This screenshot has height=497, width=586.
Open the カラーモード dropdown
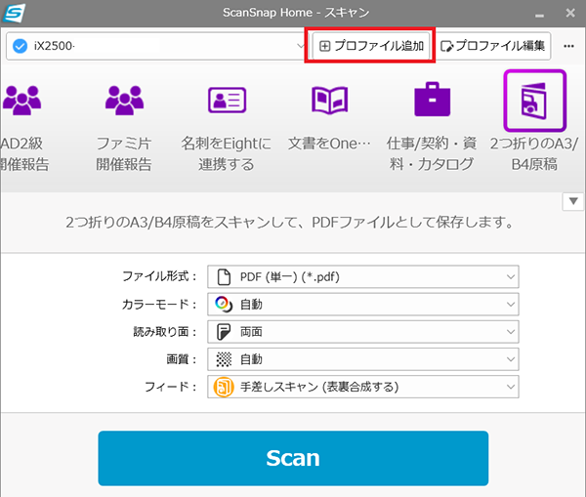[363, 305]
